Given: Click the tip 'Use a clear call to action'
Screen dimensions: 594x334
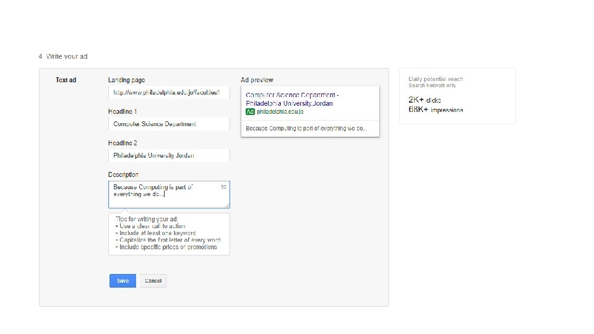Looking at the screenshot, I should (151, 226).
